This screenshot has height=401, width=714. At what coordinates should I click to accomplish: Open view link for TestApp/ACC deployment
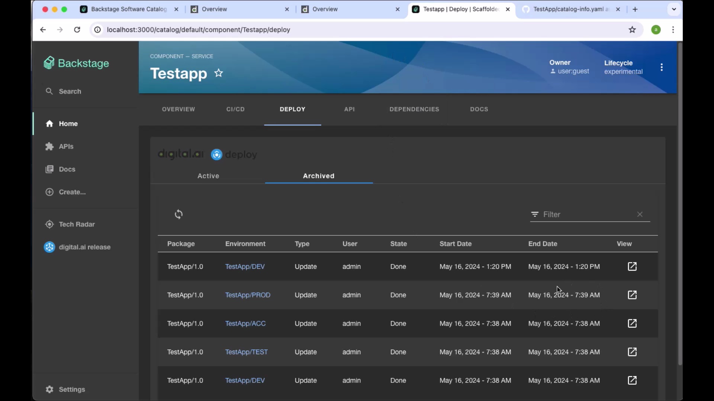(632, 323)
